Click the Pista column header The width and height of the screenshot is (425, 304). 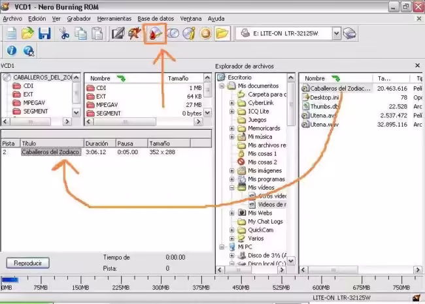(x=11, y=144)
